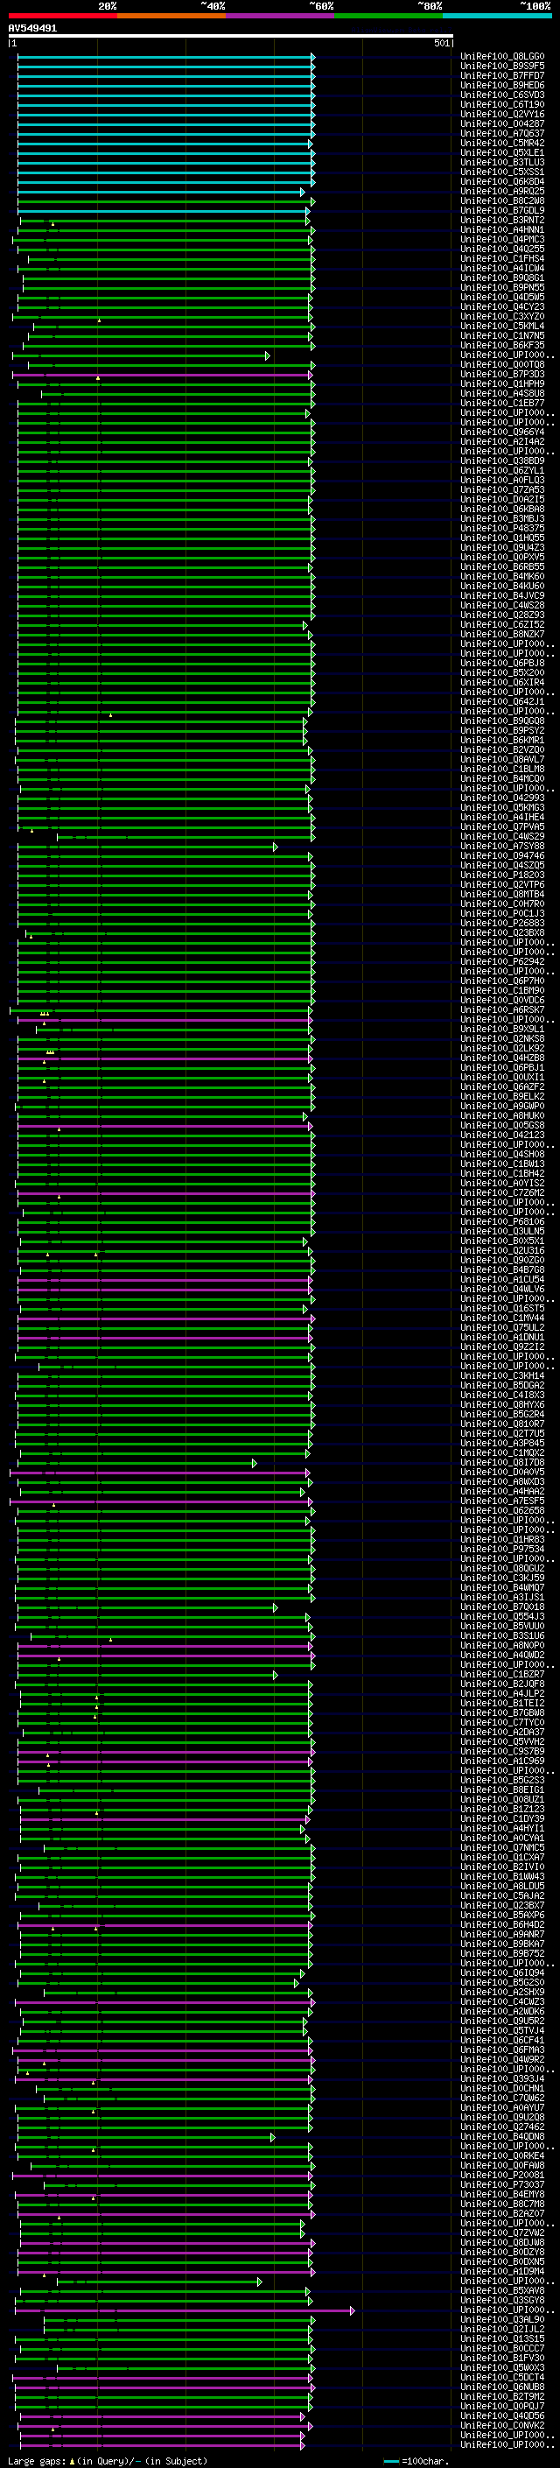Open hit UniRef100_Q8LGG0
Image resolution: width=560 pixels, height=2468 pixels.
click(x=502, y=57)
